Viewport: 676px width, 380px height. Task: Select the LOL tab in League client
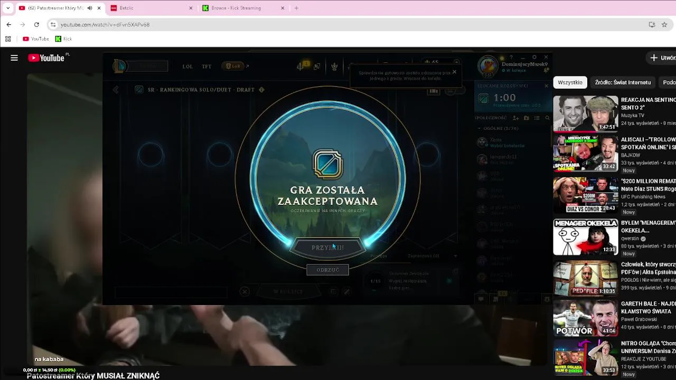pyautogui.click(x=187, y=66)
